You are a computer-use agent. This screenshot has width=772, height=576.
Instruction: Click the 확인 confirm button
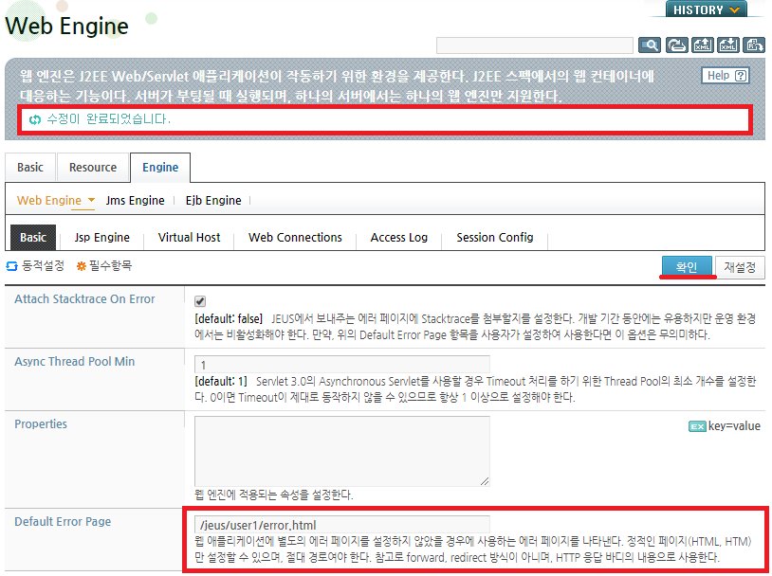pos(687,266)
